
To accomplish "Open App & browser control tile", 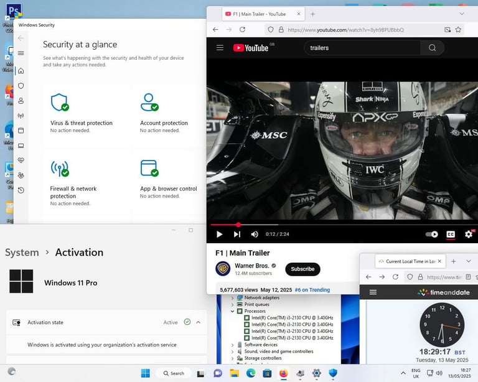I will pyautogui.click(x=169, y=182).
